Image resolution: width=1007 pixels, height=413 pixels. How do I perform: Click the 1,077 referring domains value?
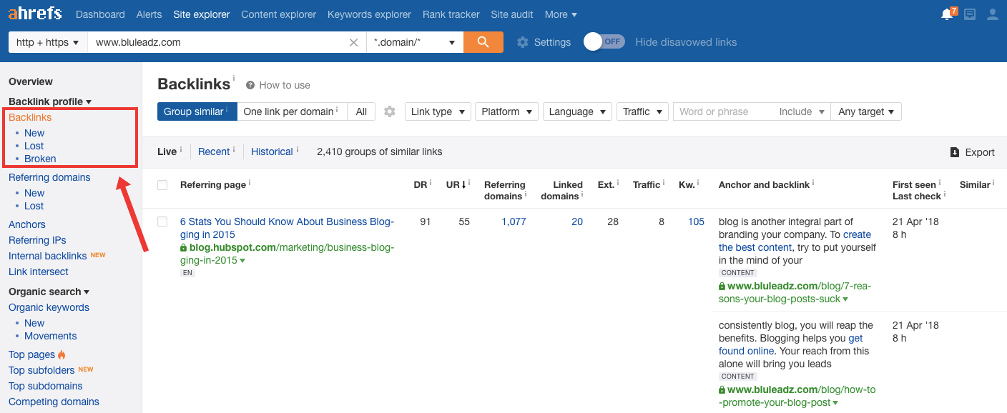[514, 222]
